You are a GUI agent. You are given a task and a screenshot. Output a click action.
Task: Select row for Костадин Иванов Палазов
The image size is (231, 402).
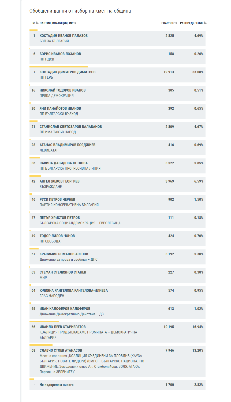coord(117,38)
